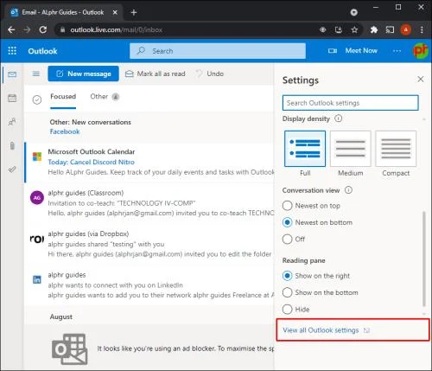Screen dimensions: 432x371
Task: Toggle the hamburger navigation pane button
Action: 36,74
